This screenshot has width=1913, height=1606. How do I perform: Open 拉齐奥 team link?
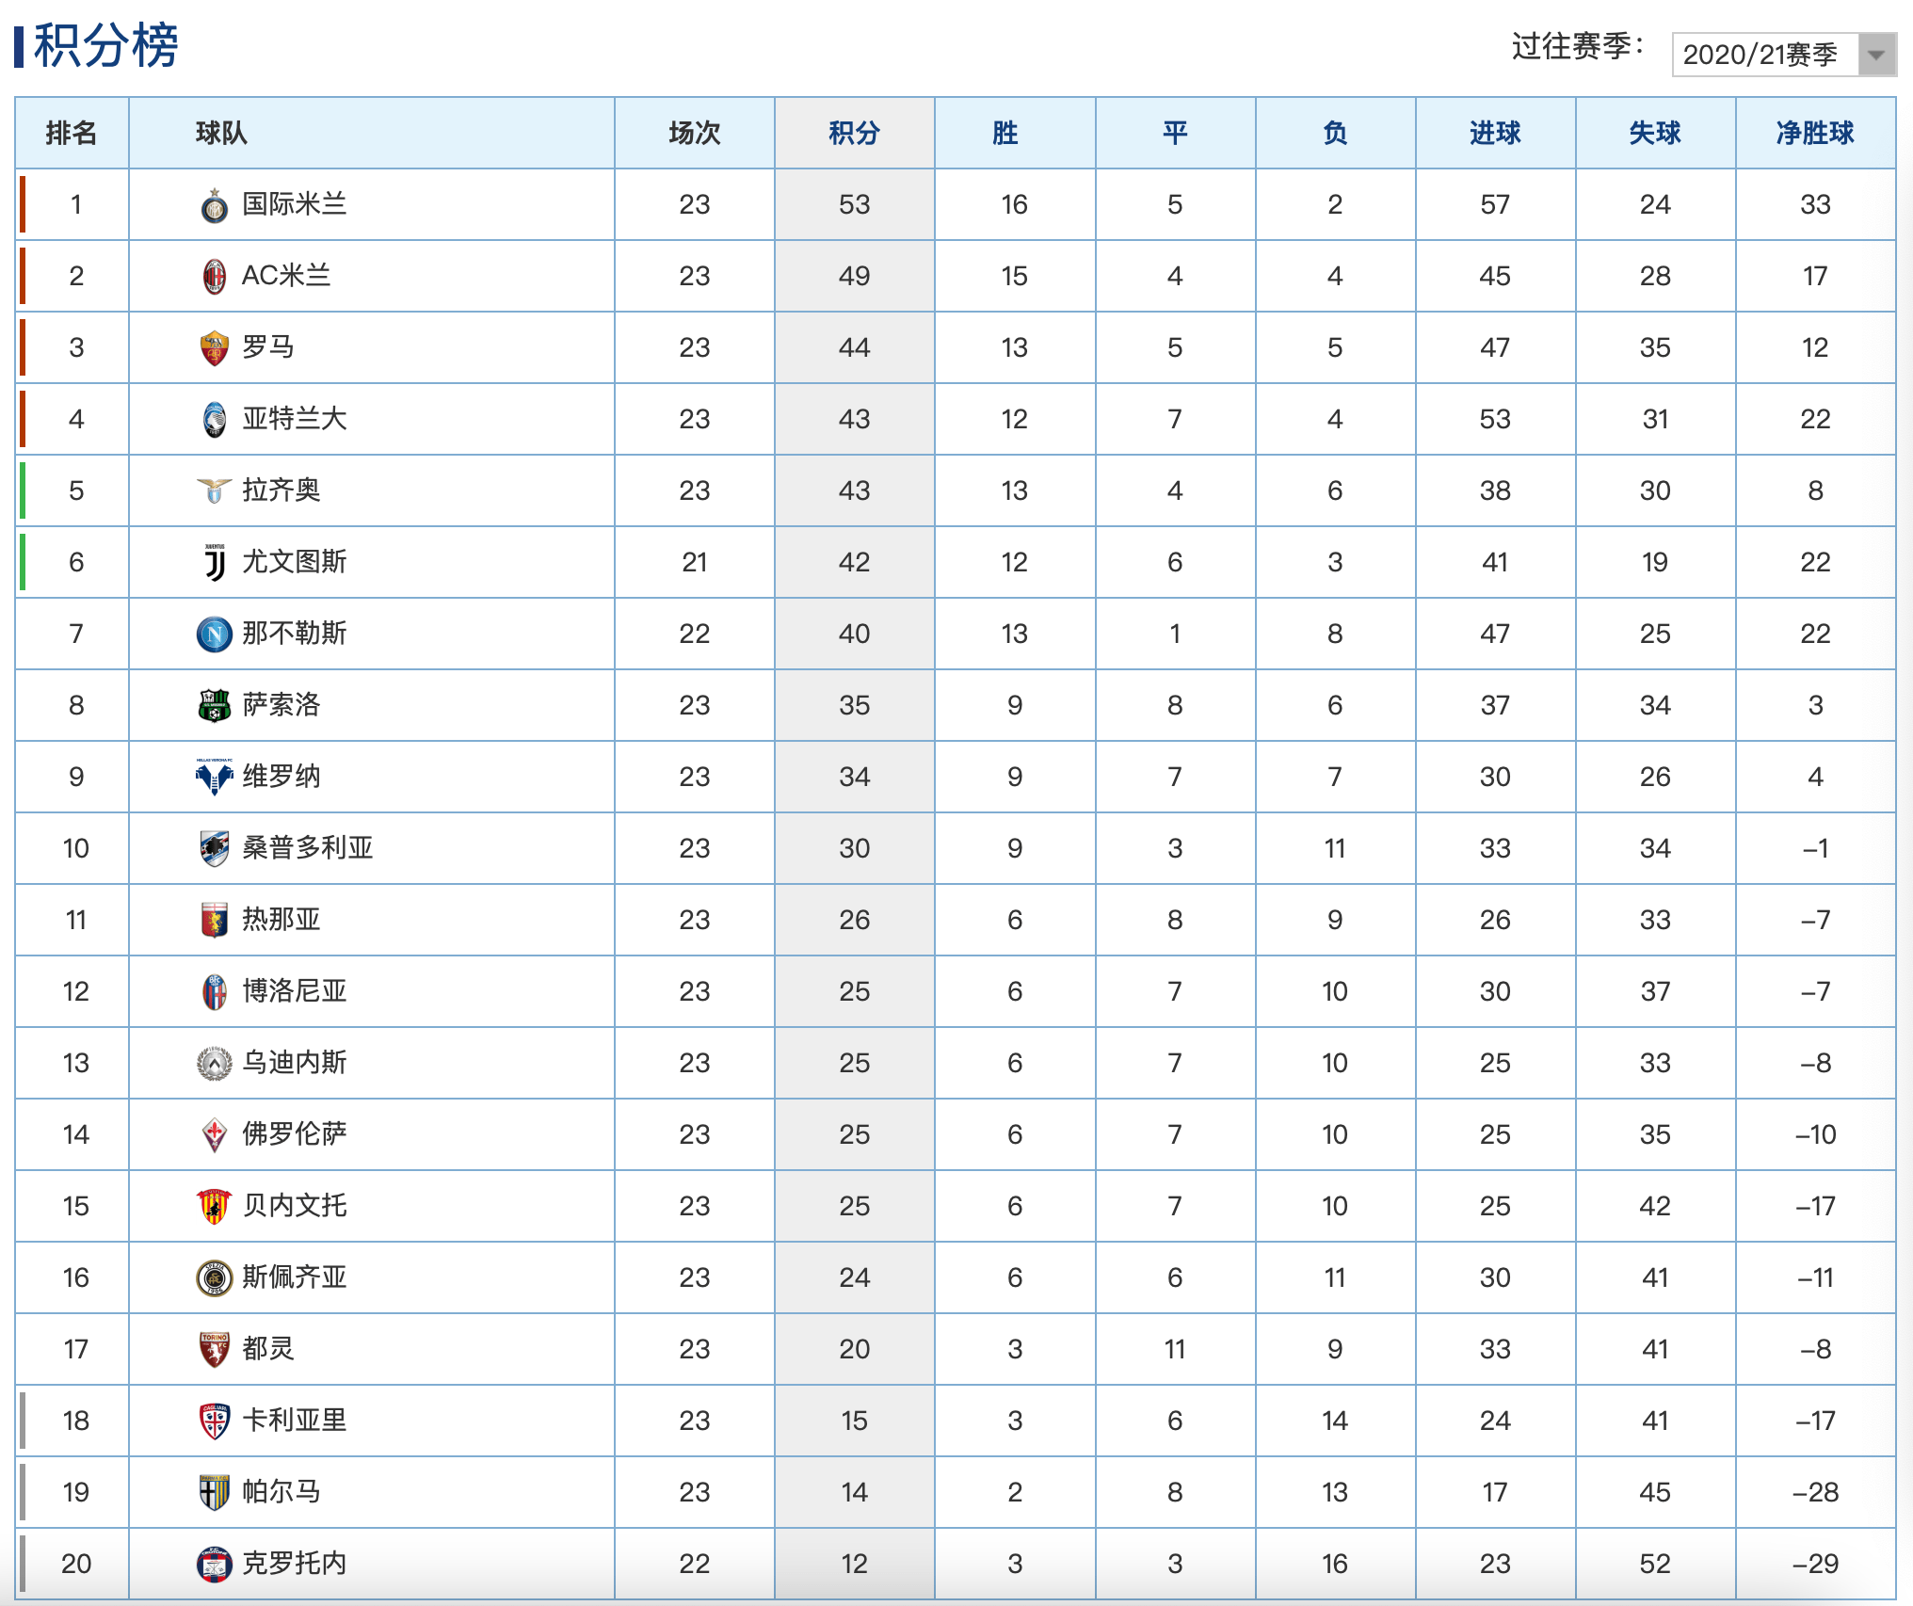click(x=281, y=490)
